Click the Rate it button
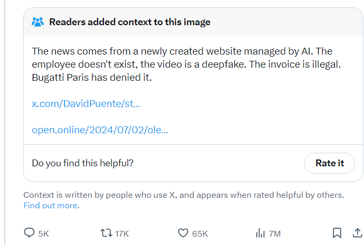The height and width of the screenshot is (245, 364). coord(329,163)
